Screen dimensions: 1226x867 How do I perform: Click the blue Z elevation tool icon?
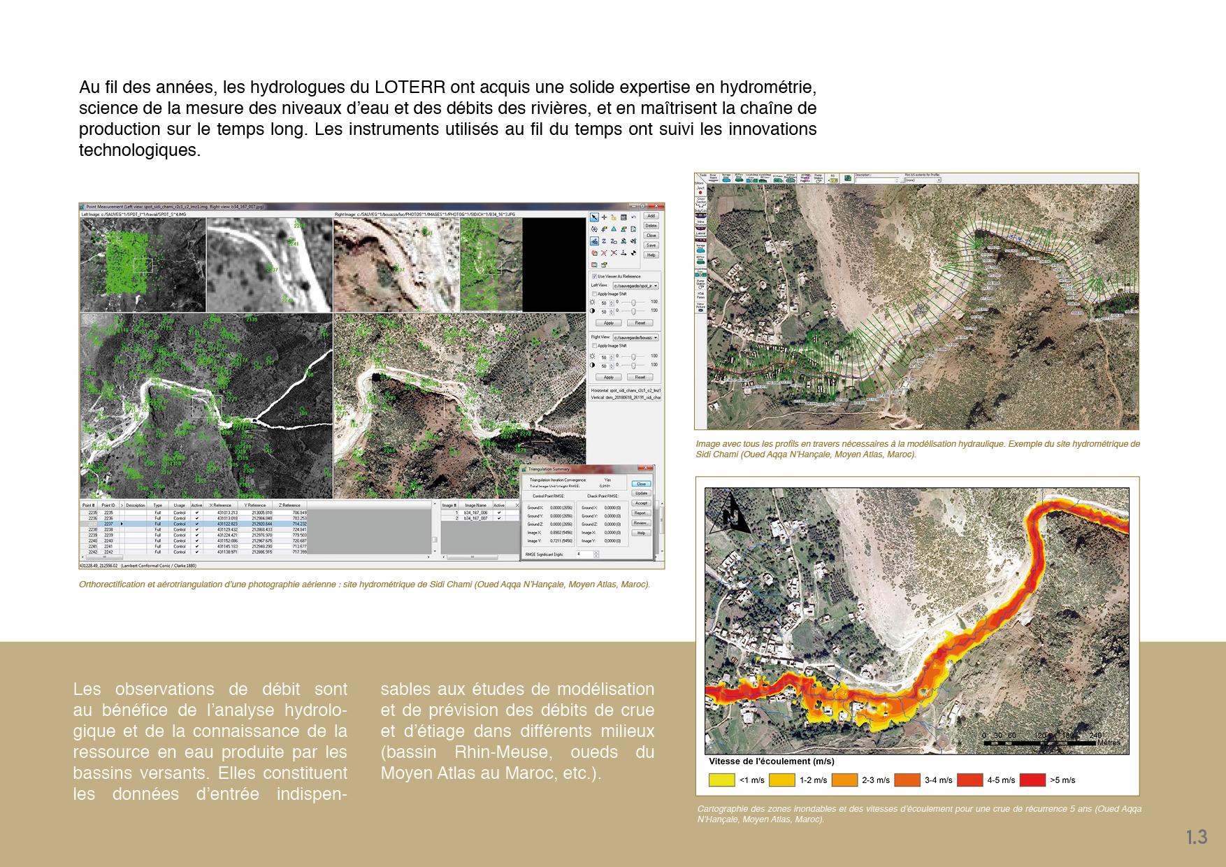(604, 241)
